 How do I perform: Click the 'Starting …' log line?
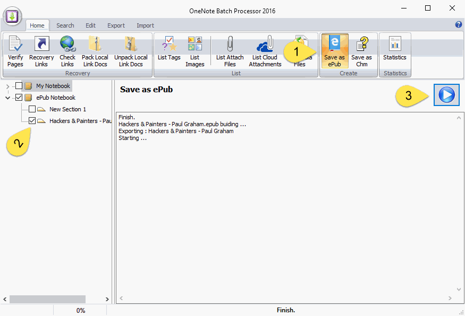click(x=132, y=138)
